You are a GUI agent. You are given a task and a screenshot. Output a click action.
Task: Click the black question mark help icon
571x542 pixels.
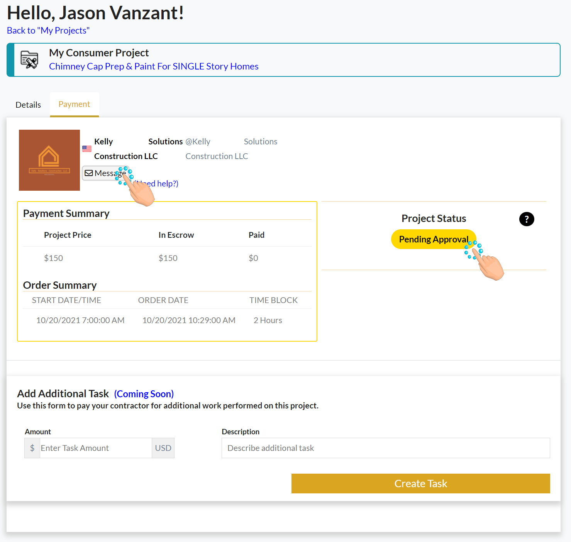(527, 219)
